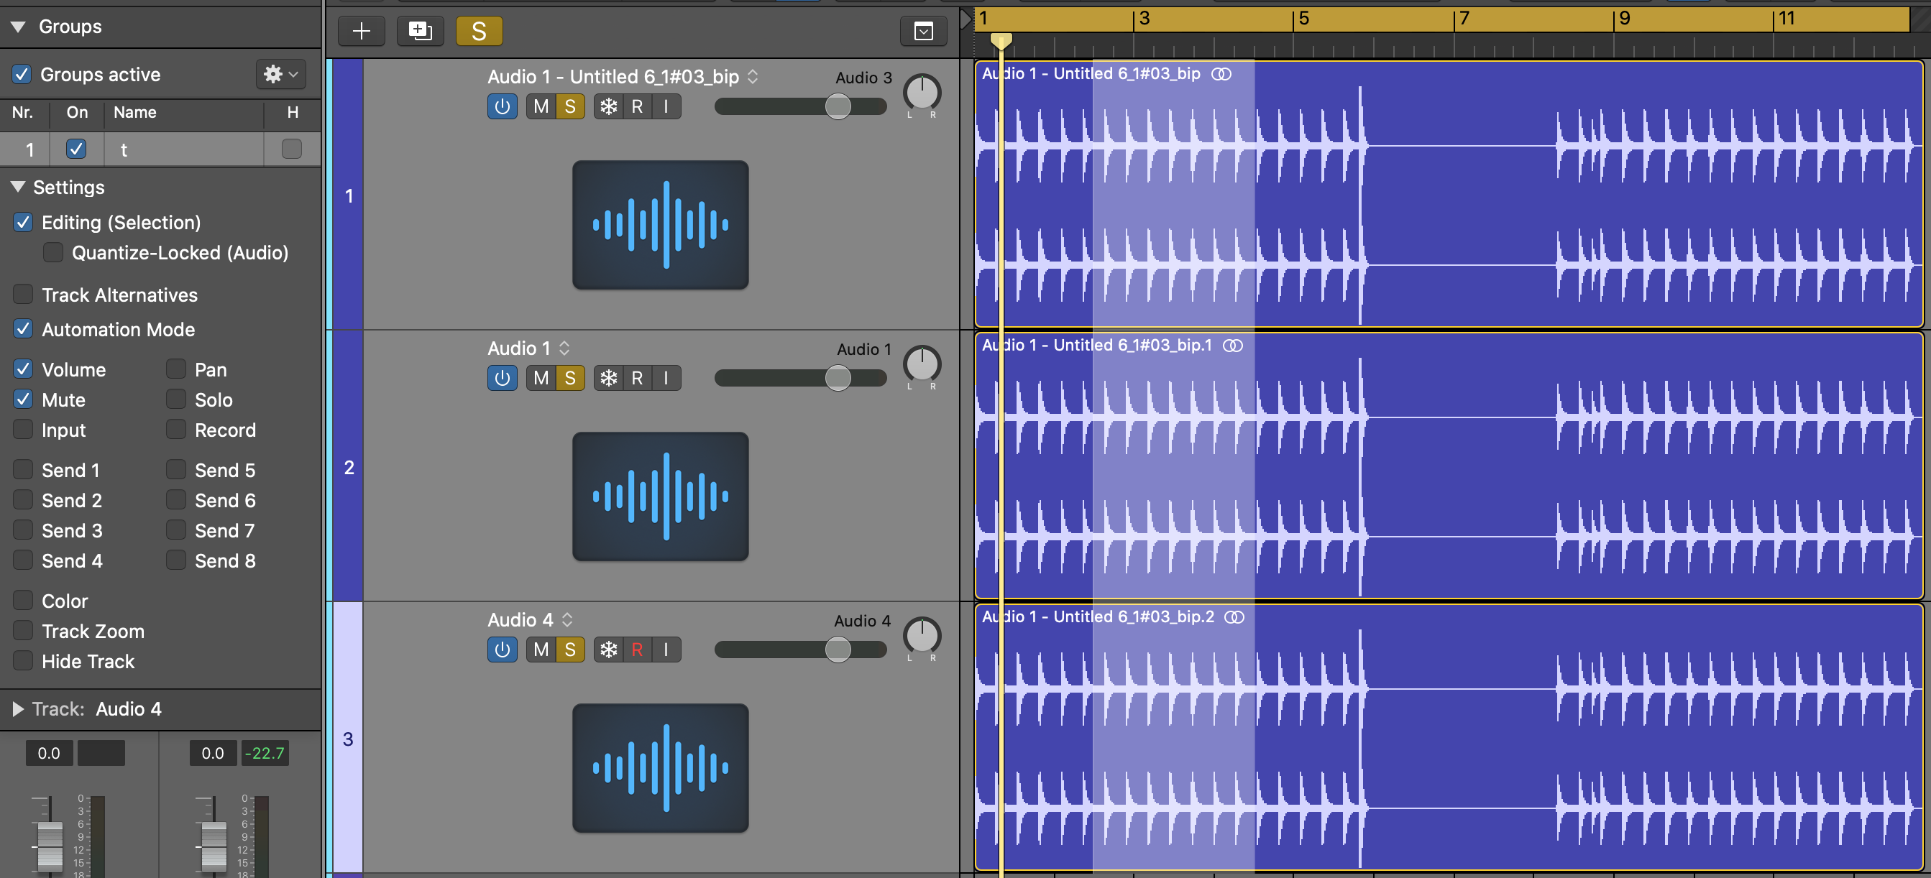Collapse the Groups section triangle
1931x878 pixels.
(x=18, y=26)
